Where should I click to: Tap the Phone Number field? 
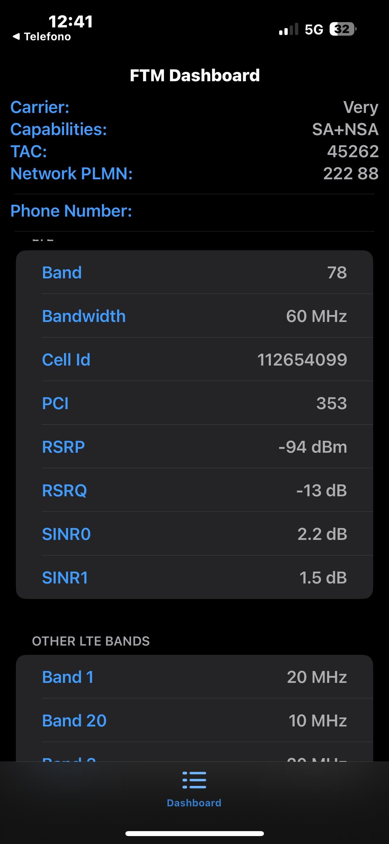coord(194,211)
